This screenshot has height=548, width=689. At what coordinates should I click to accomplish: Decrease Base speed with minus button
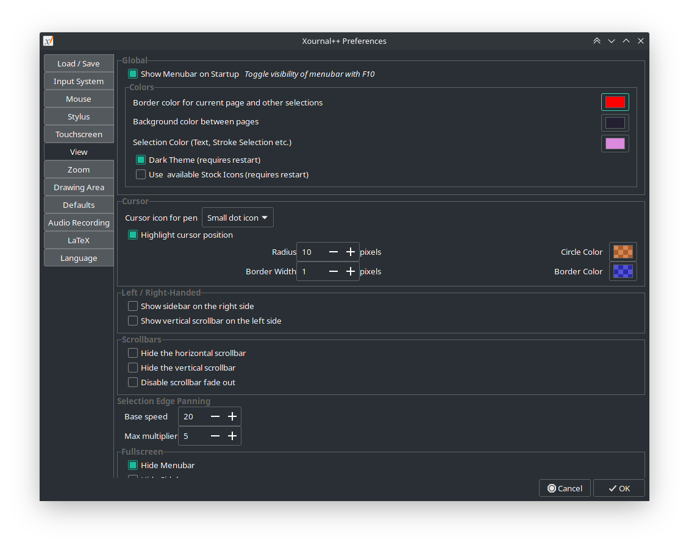coord(215,416)
